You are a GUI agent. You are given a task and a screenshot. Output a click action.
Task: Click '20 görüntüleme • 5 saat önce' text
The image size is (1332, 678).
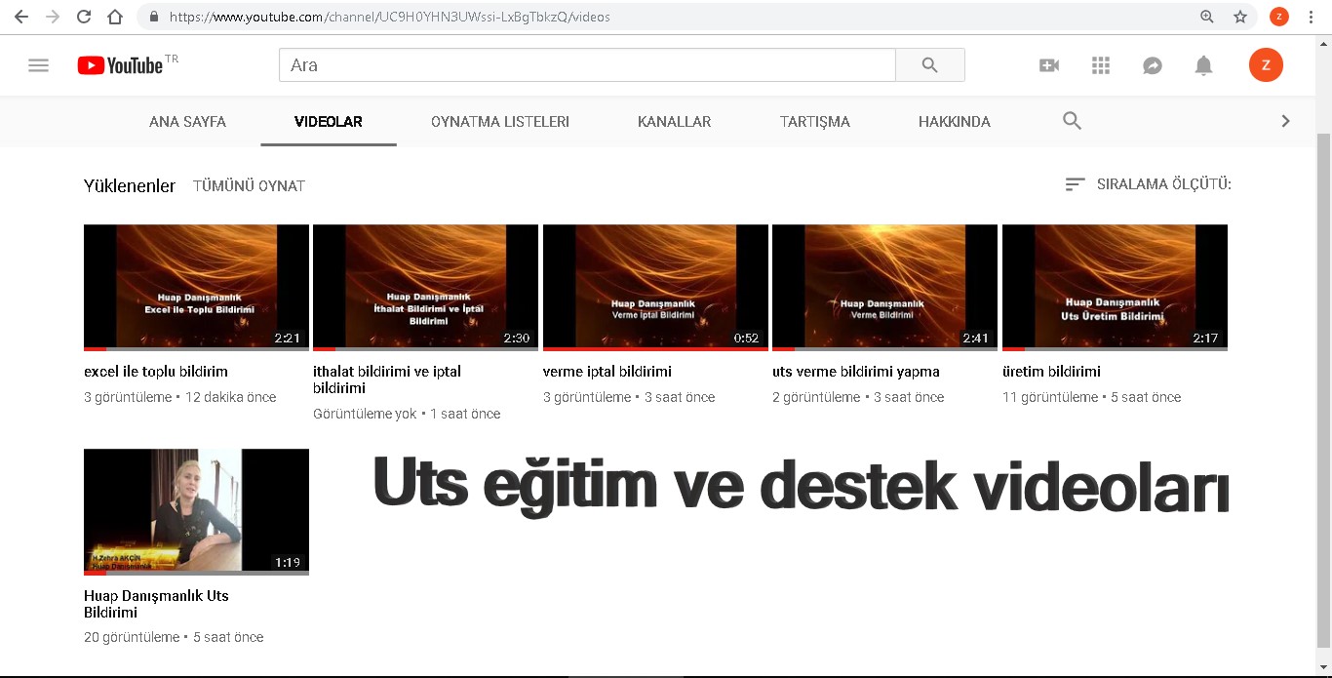(174, 637)
